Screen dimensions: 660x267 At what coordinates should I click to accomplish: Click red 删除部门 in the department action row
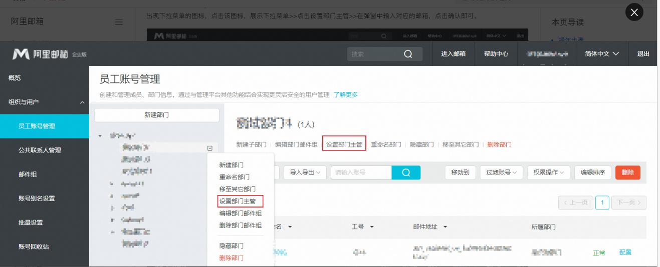(499, 144)
